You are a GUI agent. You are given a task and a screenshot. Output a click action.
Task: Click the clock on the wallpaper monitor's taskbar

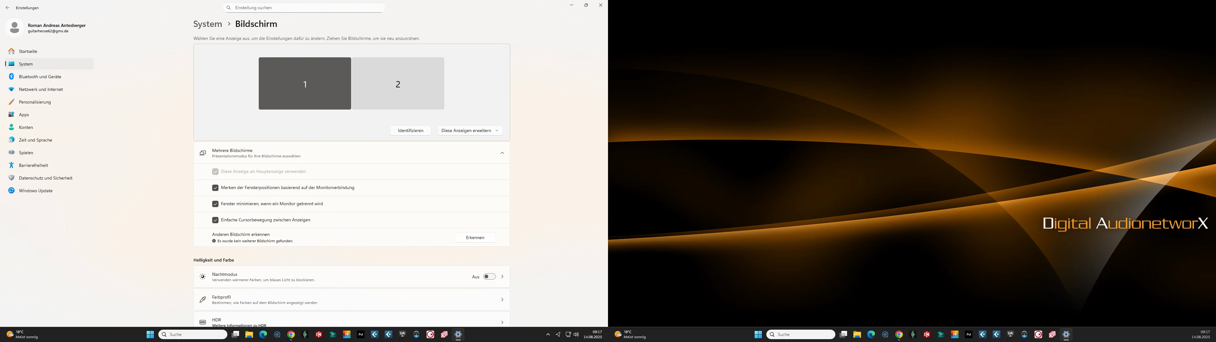[x=1200, y=334]
